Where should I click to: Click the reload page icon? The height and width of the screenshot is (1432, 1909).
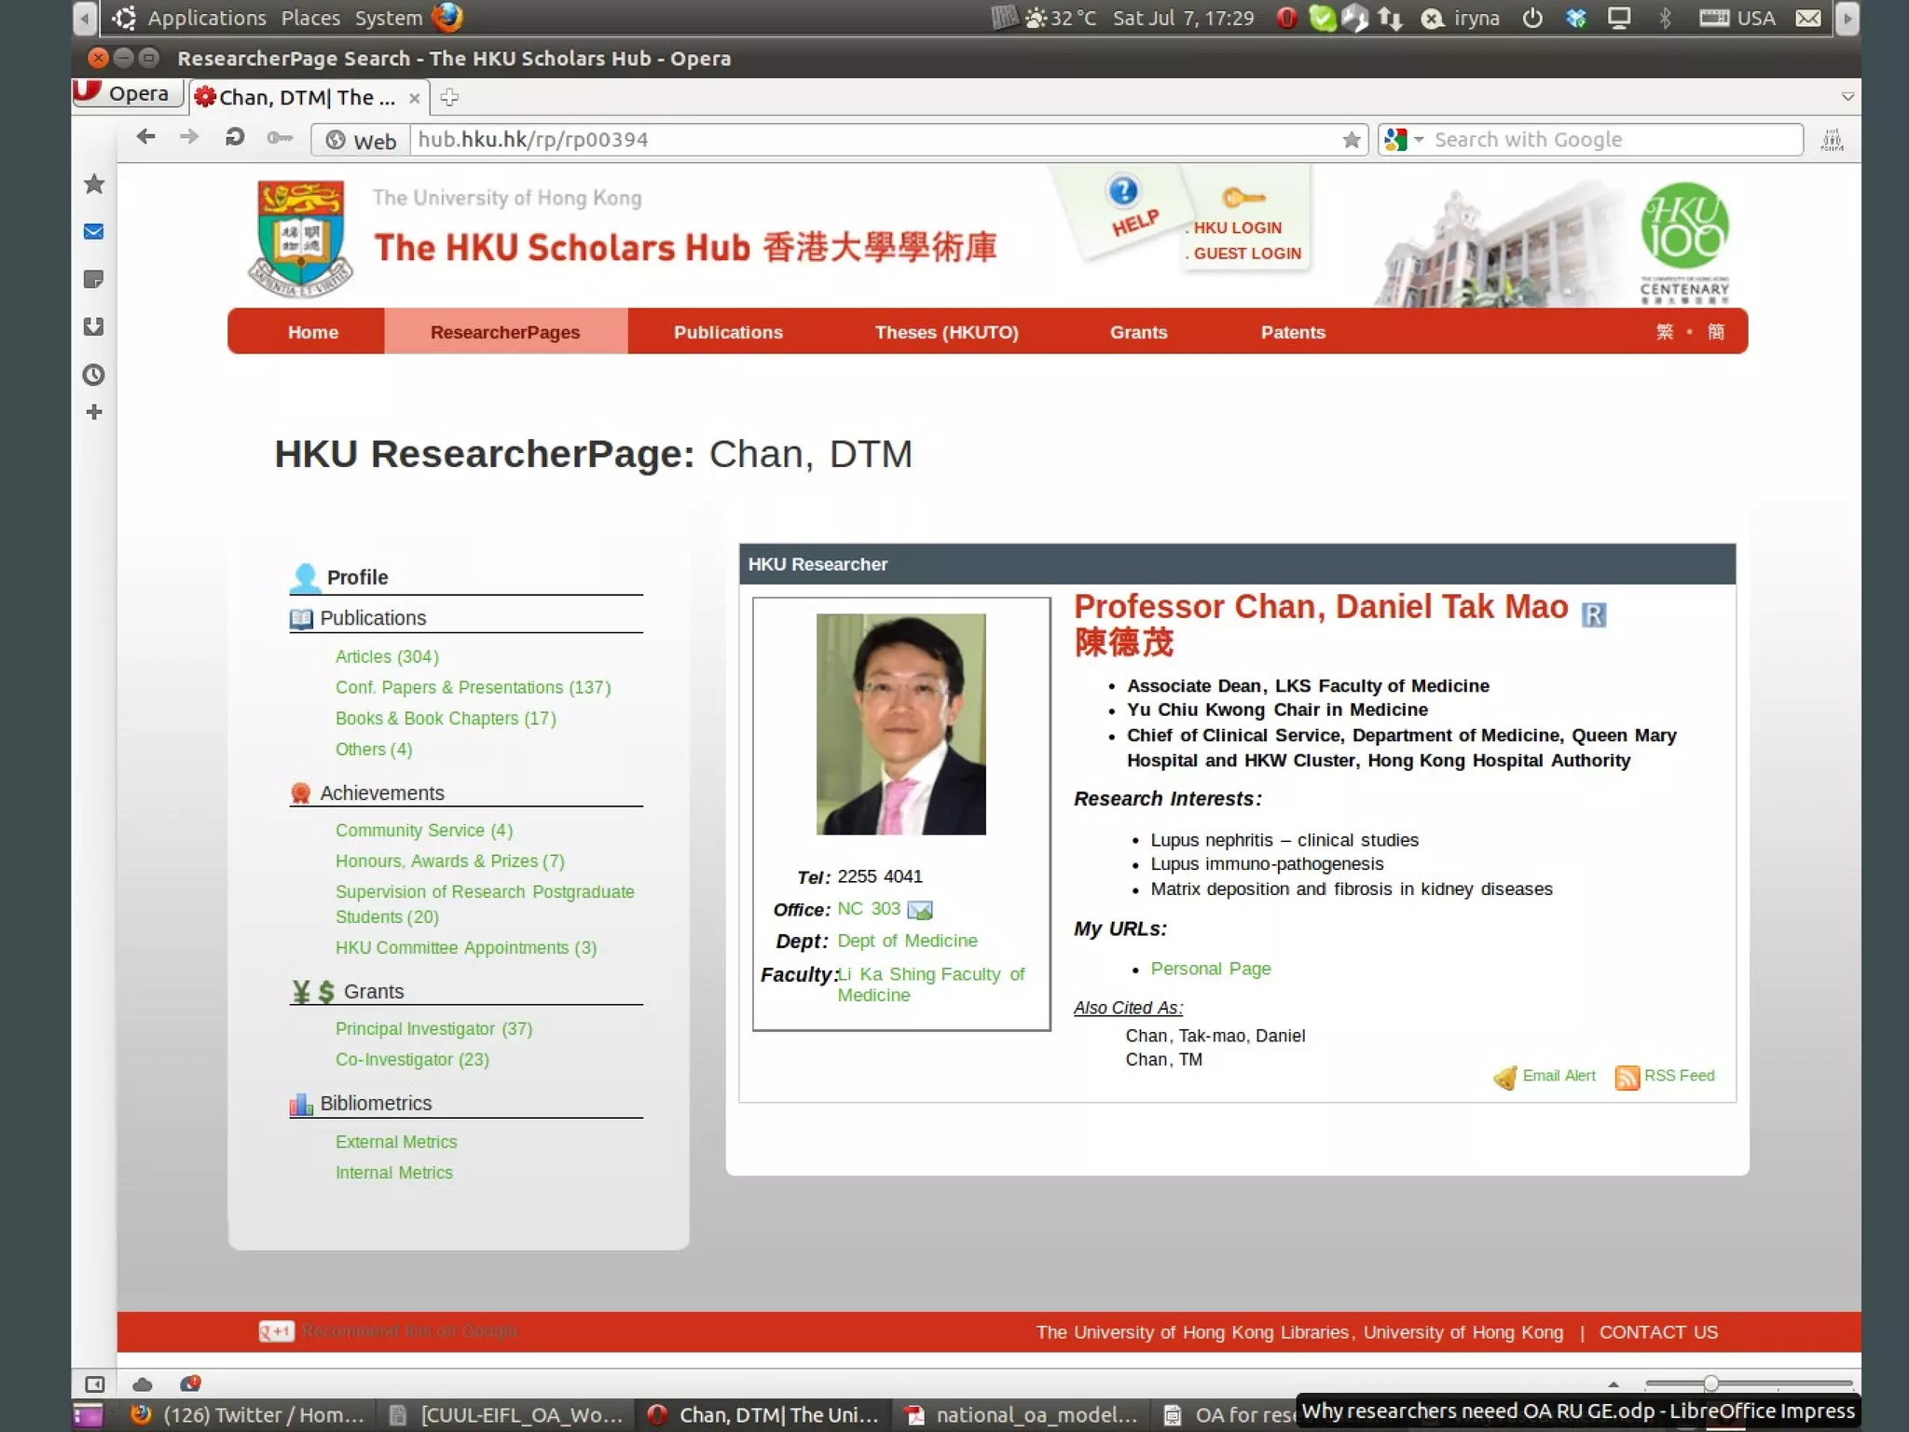pyautogui.click(x=235, y=138)
